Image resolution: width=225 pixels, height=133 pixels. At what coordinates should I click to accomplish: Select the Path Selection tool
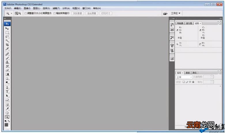coord(7,96)
